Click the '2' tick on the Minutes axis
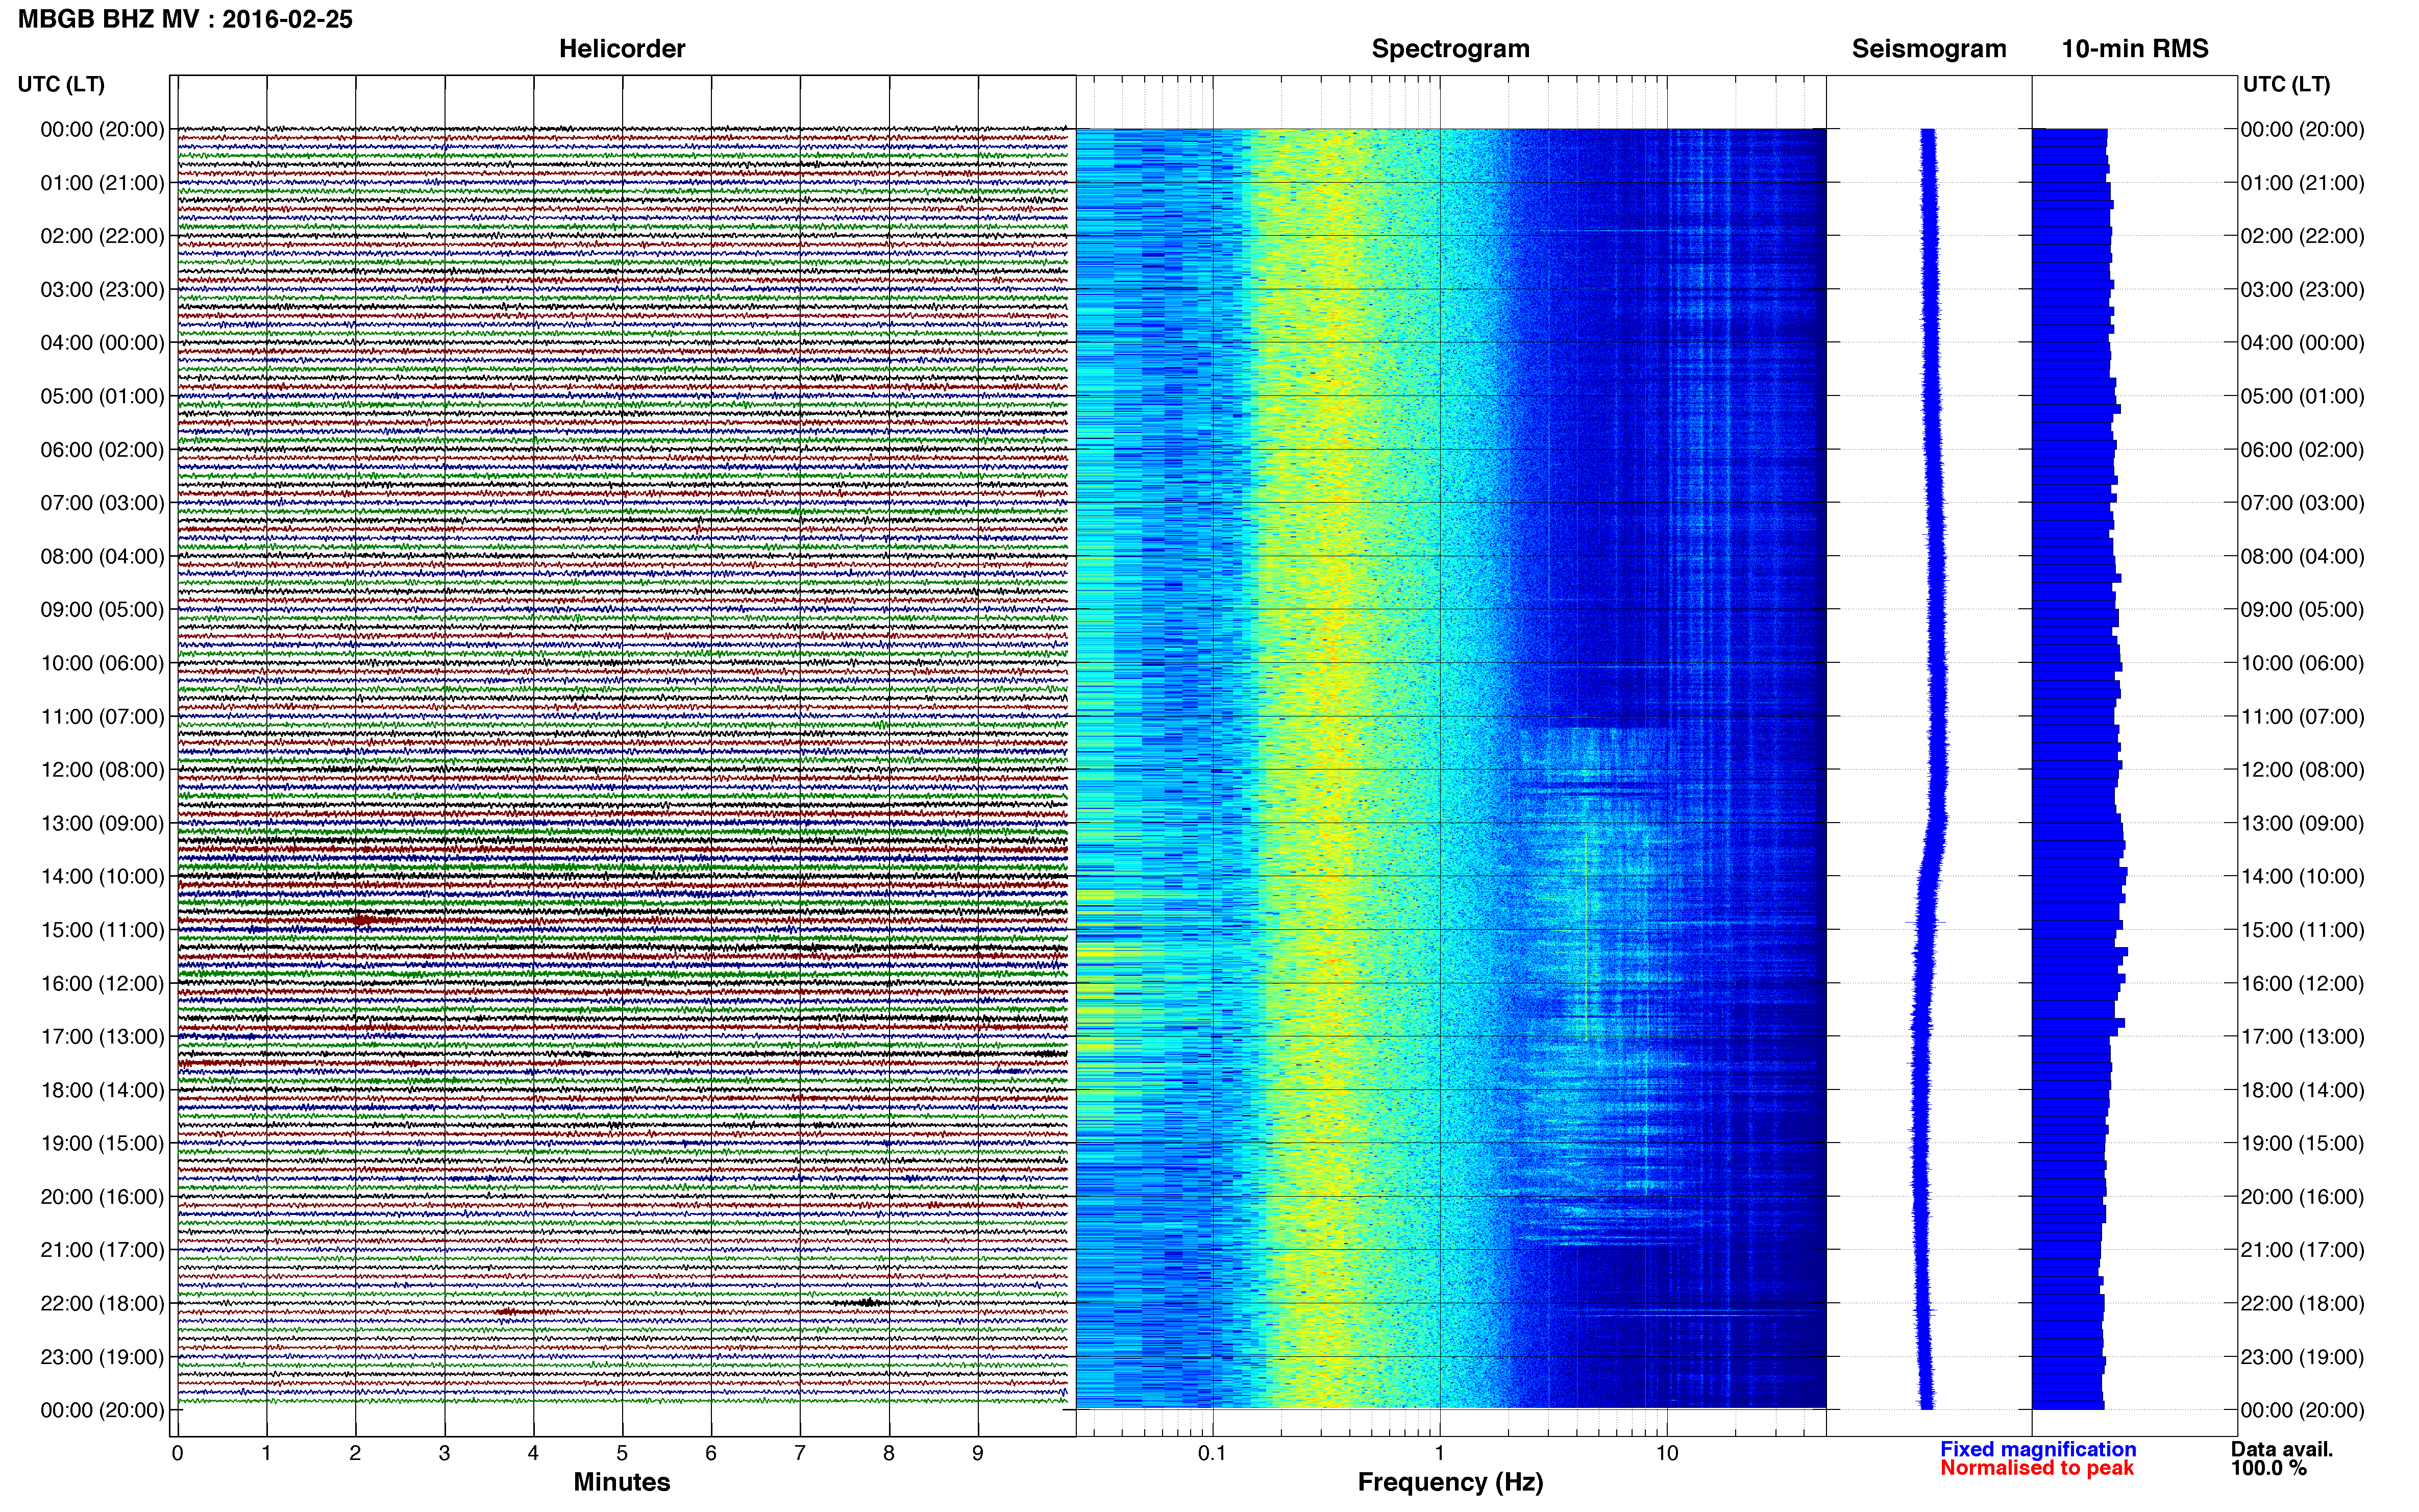 coord(355,1454)
